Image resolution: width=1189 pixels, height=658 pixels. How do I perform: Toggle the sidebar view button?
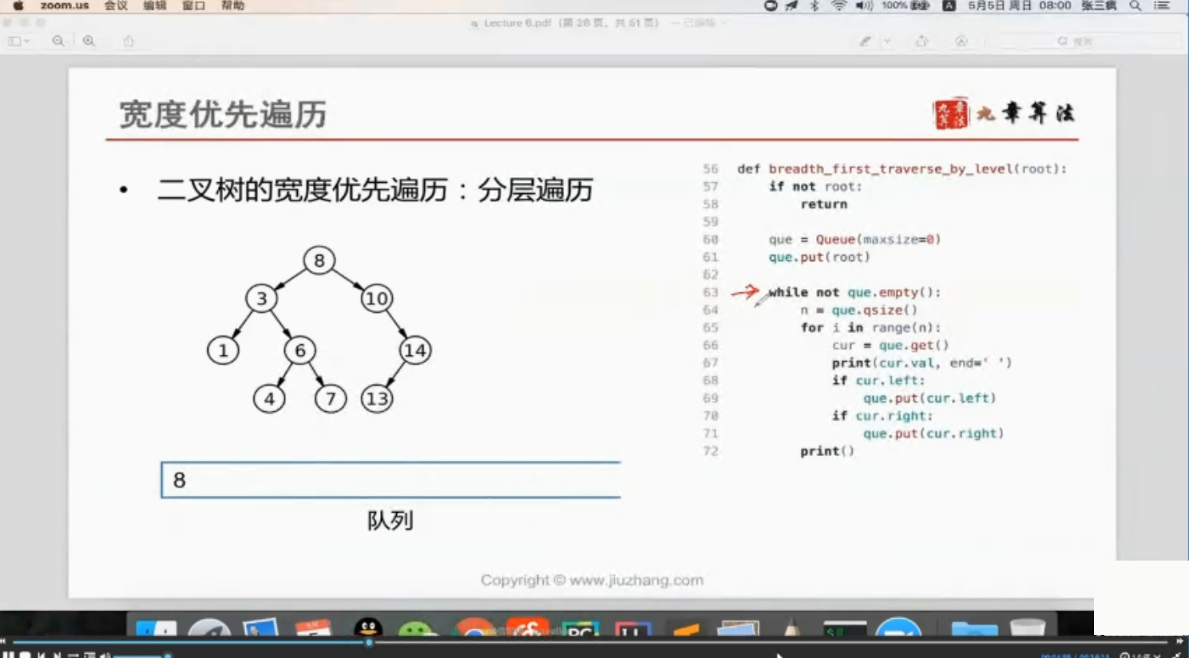pyautogui.click(x=16, y=41)
